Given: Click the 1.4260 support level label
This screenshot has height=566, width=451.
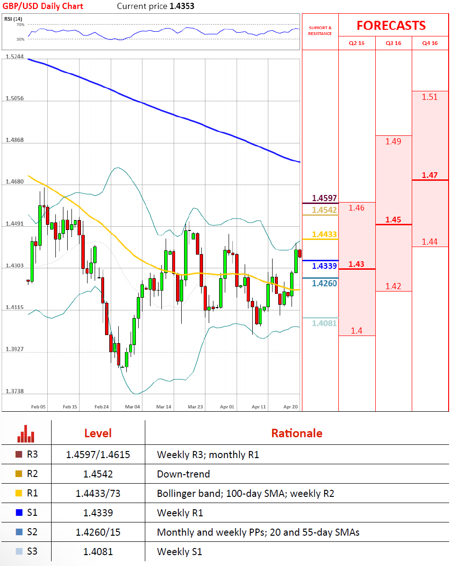Looking at the screenshot, I should pos(324,283).
